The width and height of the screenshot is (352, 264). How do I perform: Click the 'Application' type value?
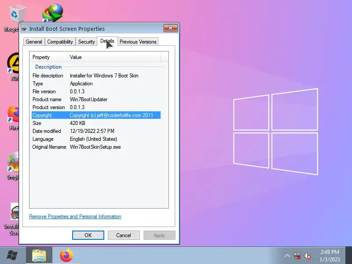pos(81,84)
